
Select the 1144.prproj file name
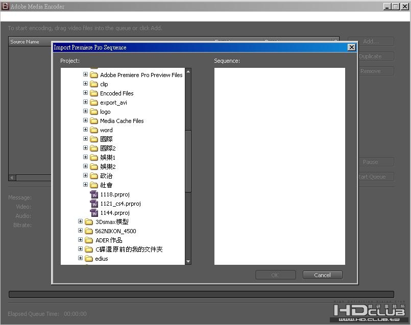(115, 213)
